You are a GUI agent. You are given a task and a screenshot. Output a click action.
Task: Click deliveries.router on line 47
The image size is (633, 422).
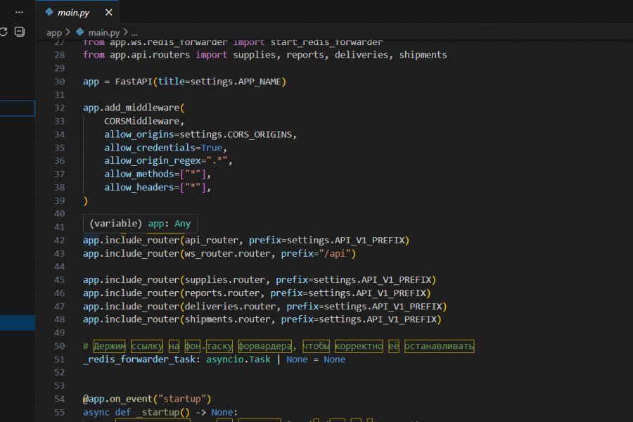pyautogui.click(x=231, y=307)
